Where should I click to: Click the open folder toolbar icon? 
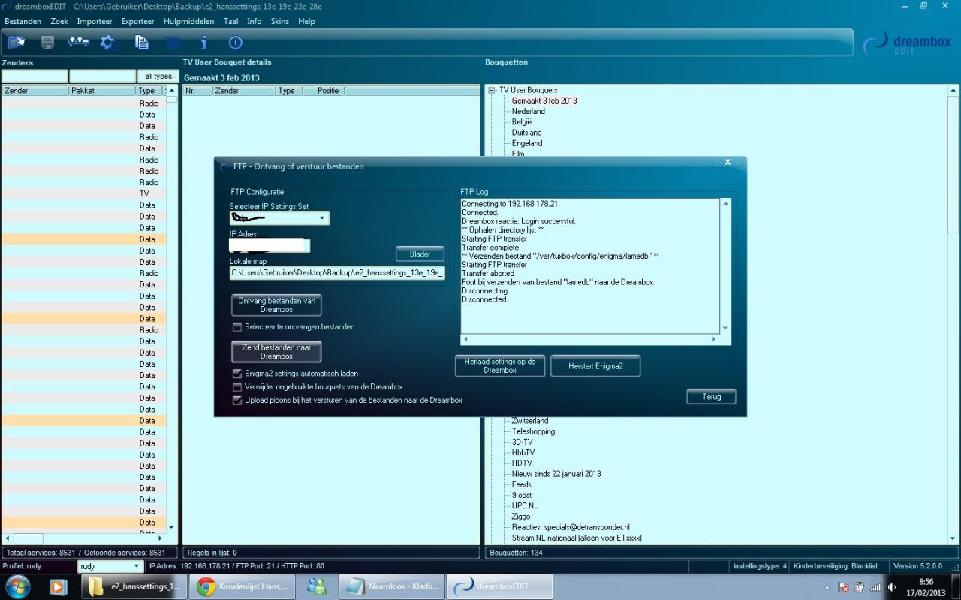[x=16, y=43]
